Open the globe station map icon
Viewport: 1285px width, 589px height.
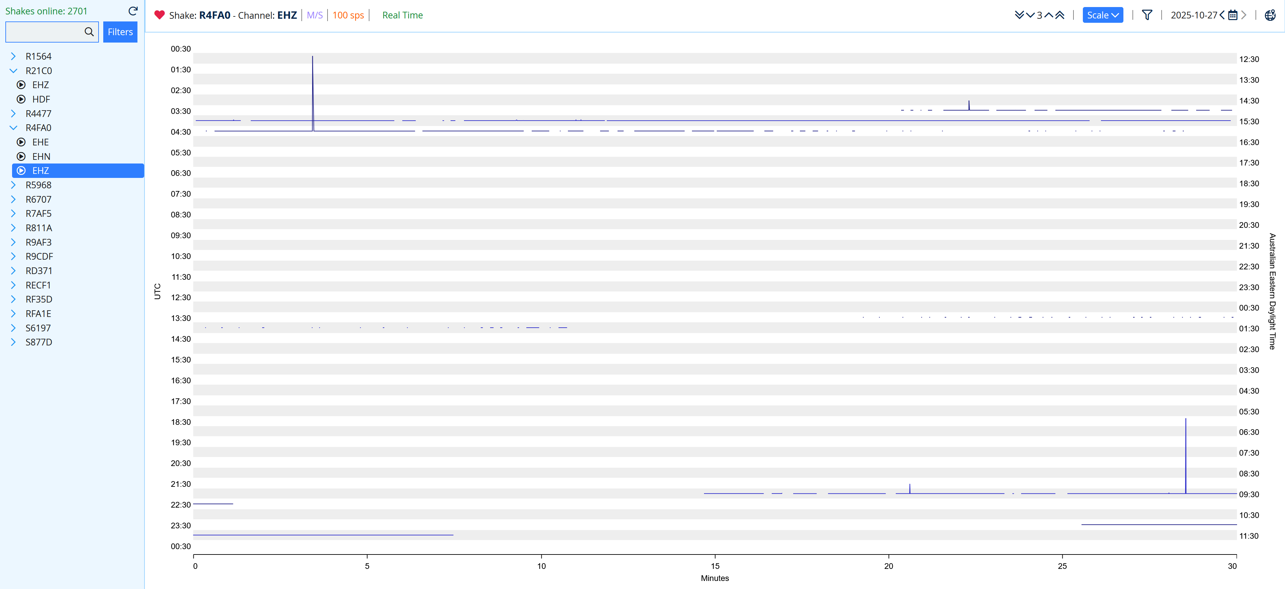(1270, 15)
